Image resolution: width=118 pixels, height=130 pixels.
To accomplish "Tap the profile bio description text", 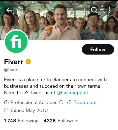I will [x=55, y=86].
